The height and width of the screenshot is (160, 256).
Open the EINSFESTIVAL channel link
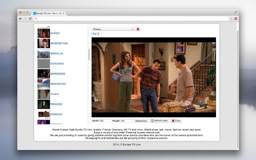point(59,44)
